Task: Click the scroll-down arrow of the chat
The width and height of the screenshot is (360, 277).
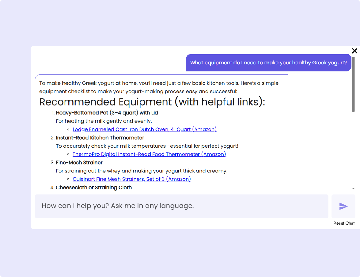Action: (353, 188)
